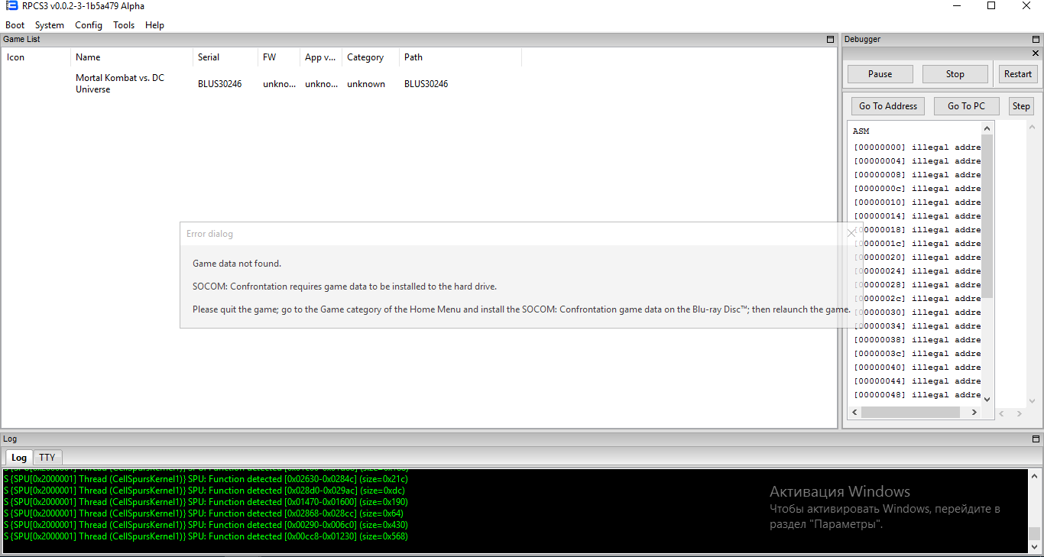The width and height of the screenshot is (1044, 557).
Task: Float the Game List panel
Action: point(830,39)
